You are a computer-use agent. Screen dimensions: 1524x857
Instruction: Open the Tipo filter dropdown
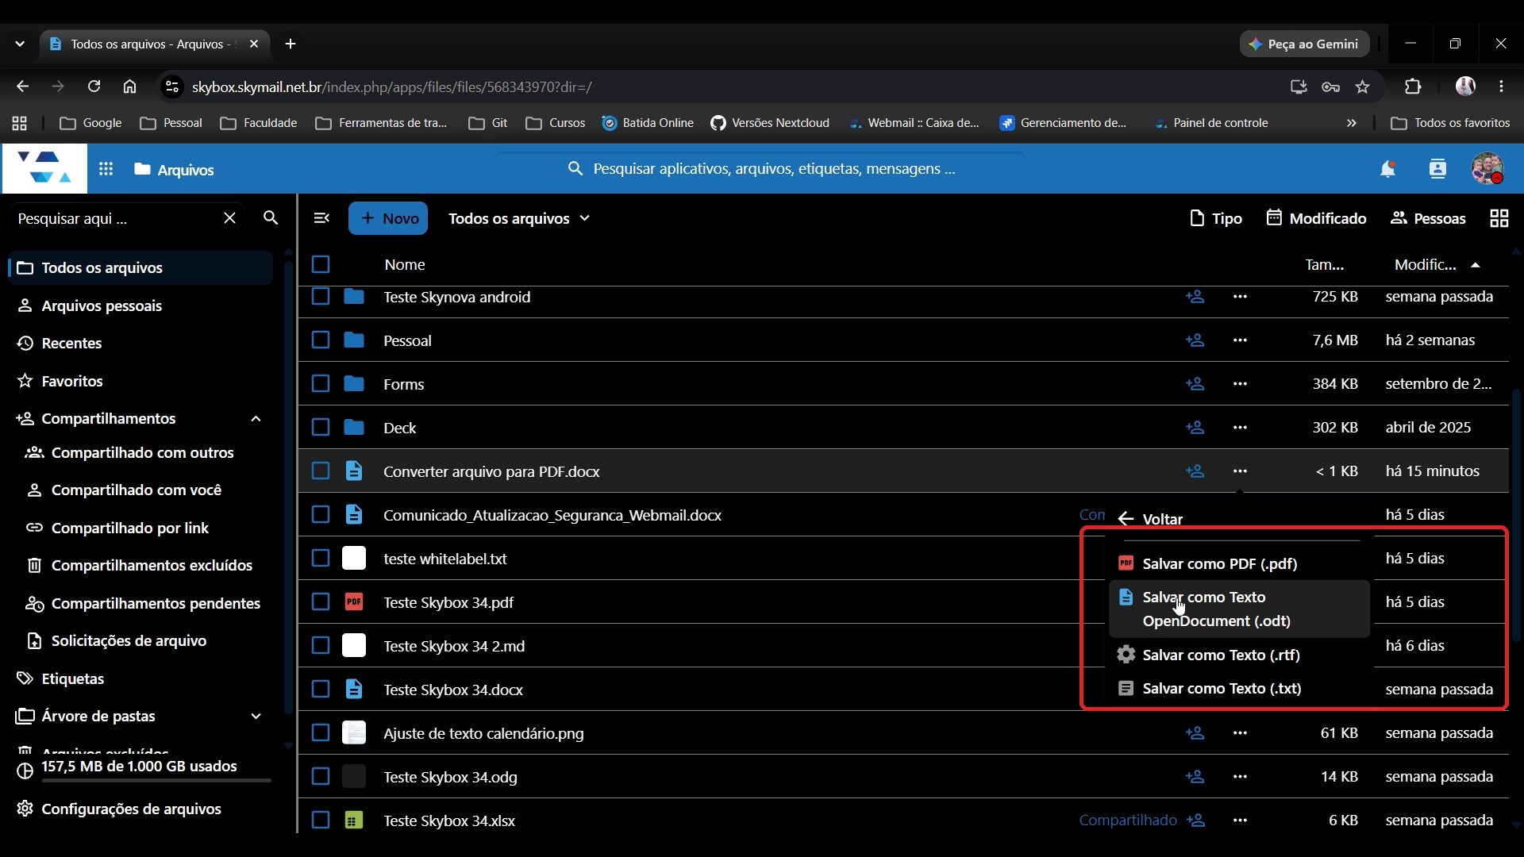(x=1215, y=218)
